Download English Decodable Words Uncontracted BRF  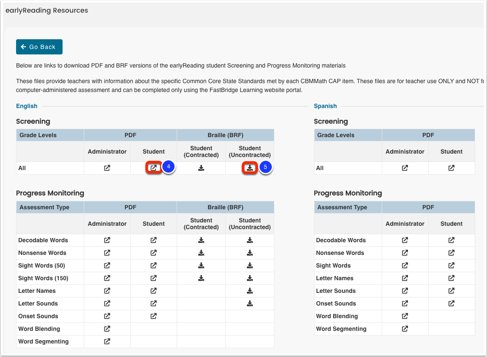[250, 240]
